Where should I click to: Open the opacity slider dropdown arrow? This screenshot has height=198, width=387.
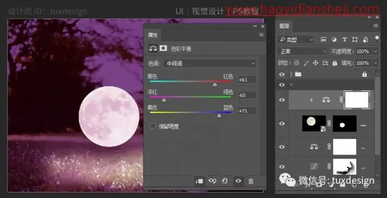click(x=375, y=52)
